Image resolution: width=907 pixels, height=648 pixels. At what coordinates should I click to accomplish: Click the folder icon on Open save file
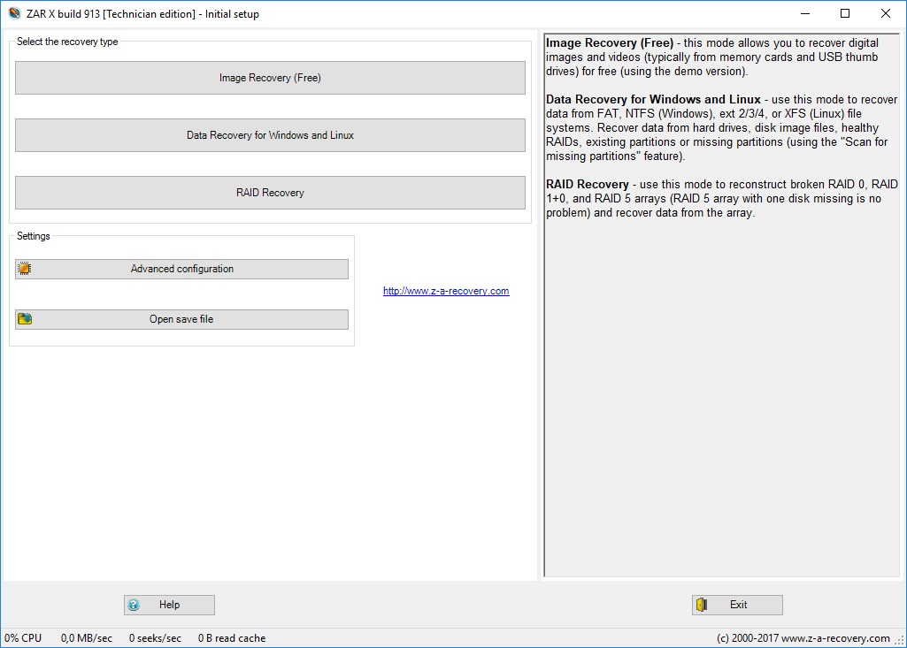[24, 319]
